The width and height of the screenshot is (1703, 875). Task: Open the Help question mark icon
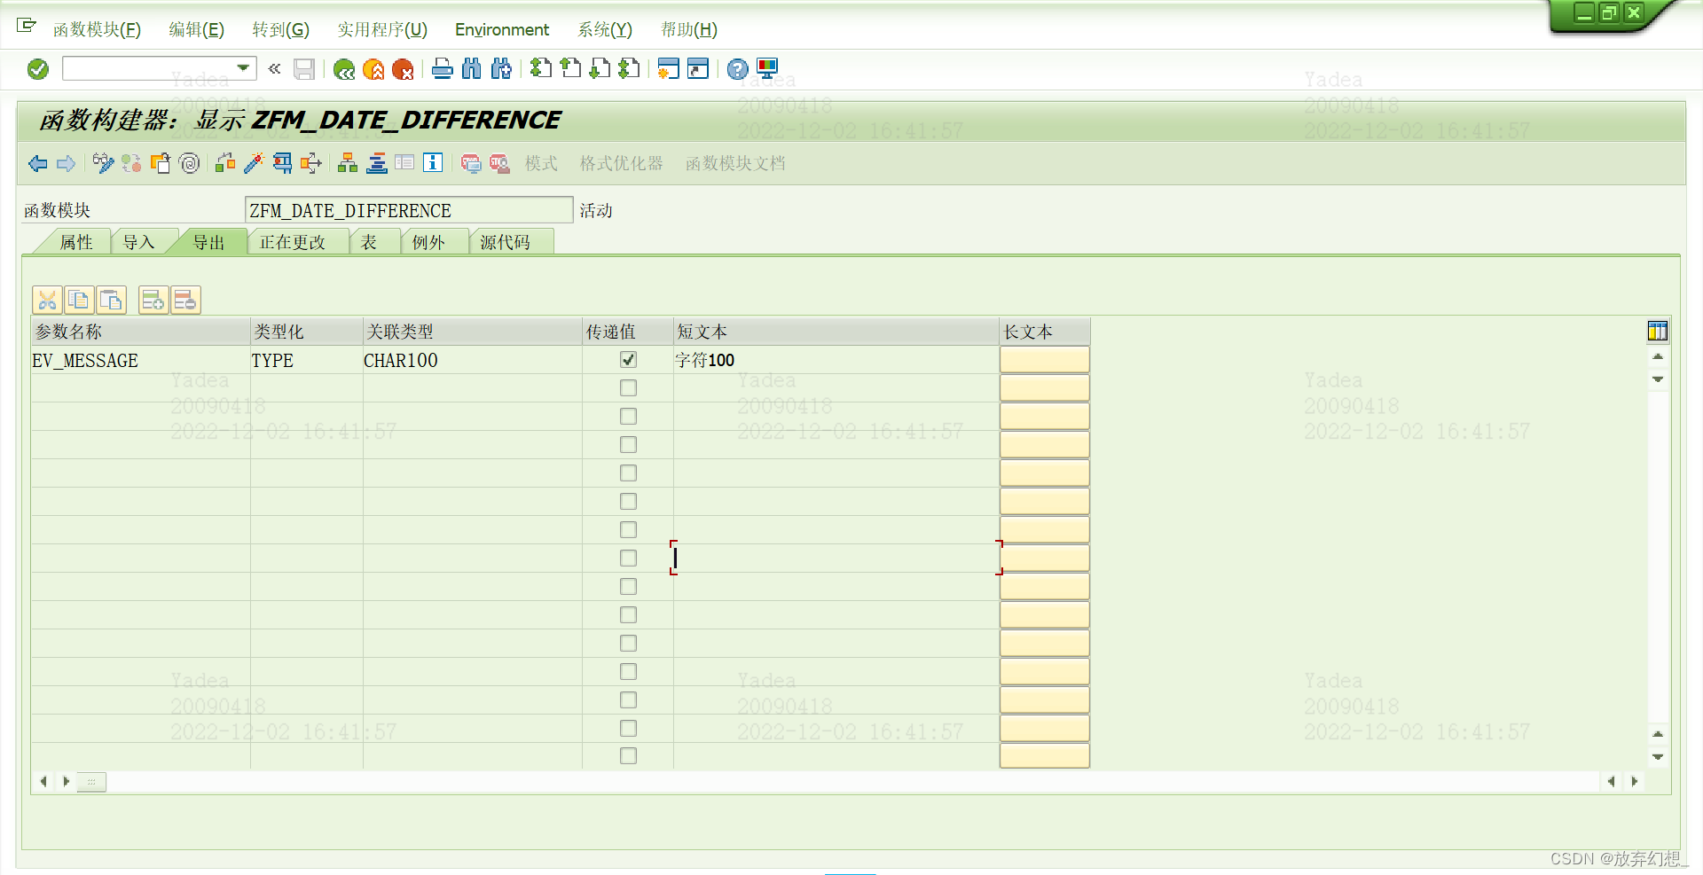pyautogui.click(x=738, y=69)
